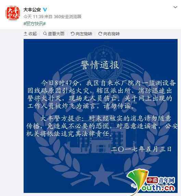Open the 大丰公安 avatar logo
This screenshot has width=181, height=196.
click(13, 13)
